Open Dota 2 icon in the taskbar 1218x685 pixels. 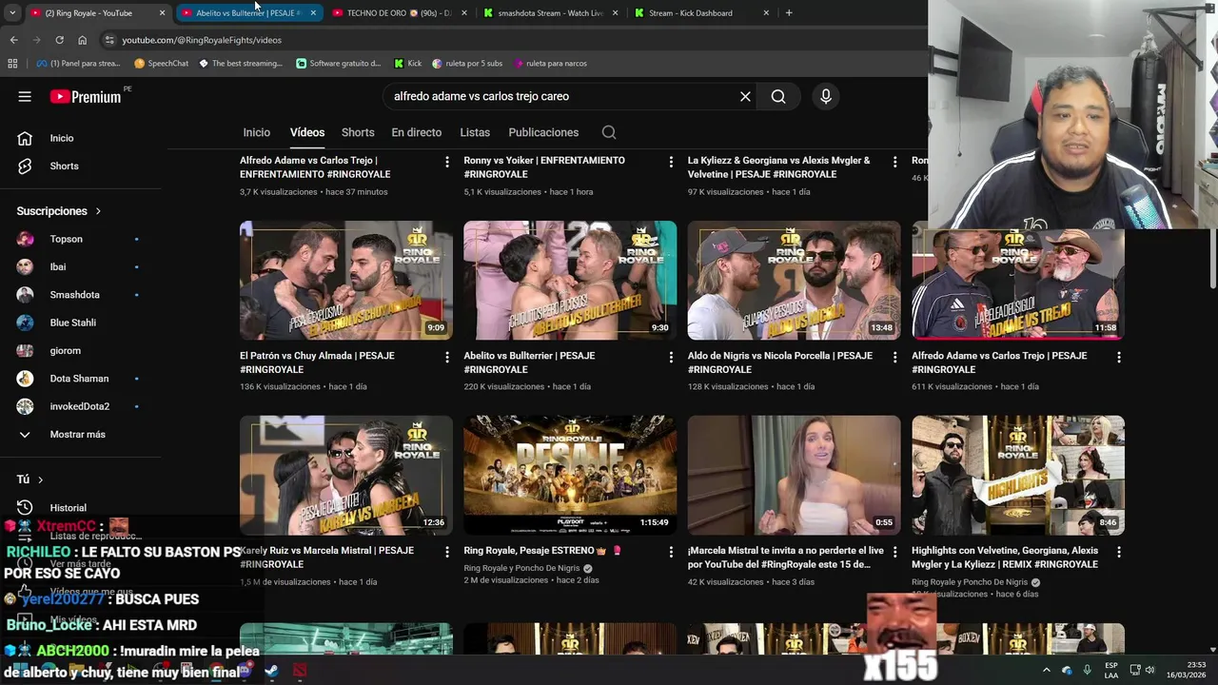click(300, 670)
